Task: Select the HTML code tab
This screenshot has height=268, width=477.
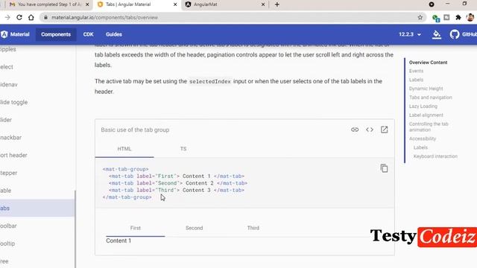Action: point(124,149)
